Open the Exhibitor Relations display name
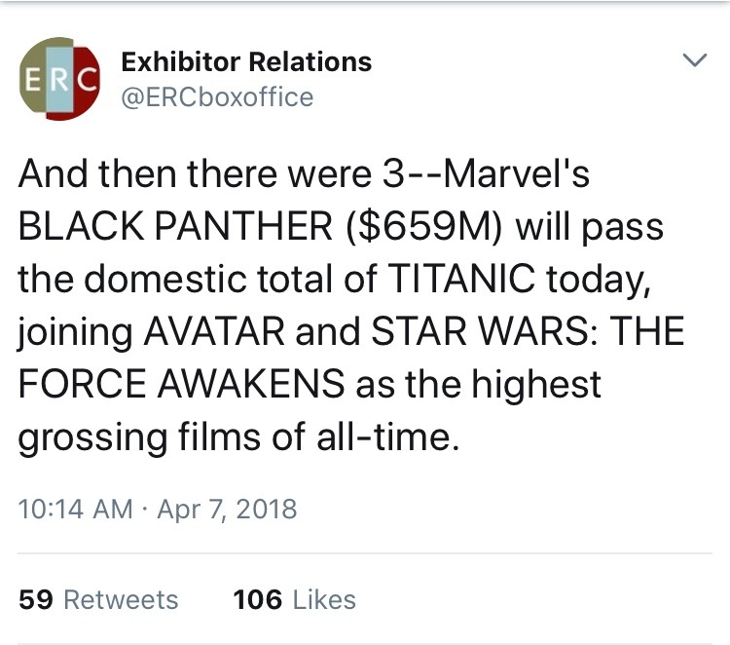This screenshot has width=730, height=645. [246, 61]
